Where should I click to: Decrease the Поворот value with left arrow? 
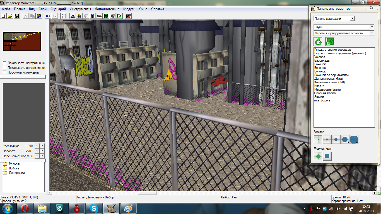37,151
